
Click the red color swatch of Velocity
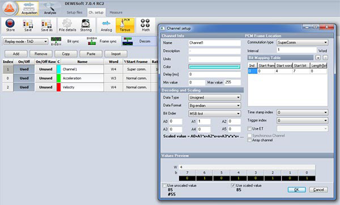pos(58,88)
